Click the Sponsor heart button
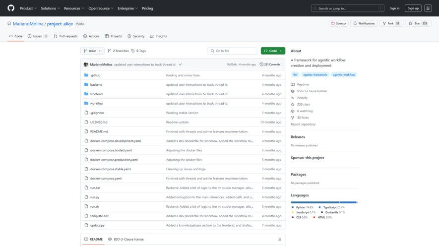This screenshot has width=439, height=247. pos(338,23)
